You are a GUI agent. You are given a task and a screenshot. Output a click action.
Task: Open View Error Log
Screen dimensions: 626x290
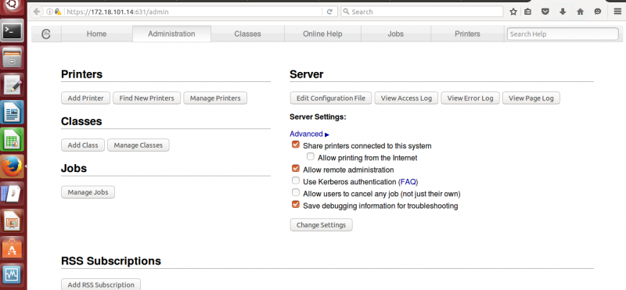point(470,98)
